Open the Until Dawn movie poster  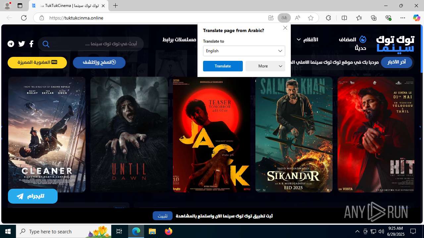coord(129,135)
